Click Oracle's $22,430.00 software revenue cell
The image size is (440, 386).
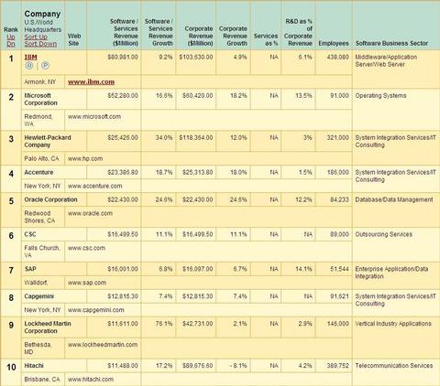pos(123,199)
